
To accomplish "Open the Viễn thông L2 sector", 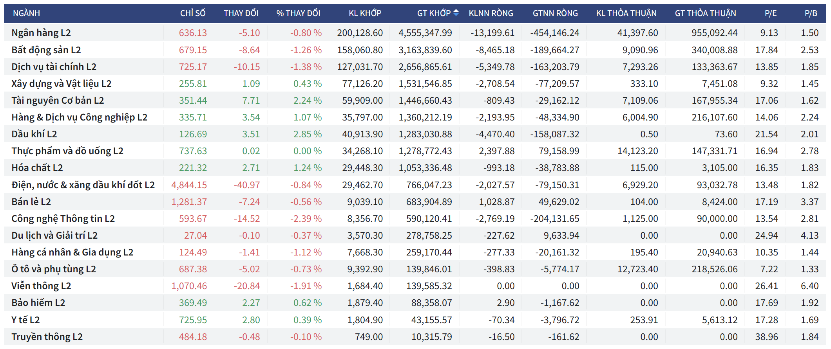I will 41,286.
